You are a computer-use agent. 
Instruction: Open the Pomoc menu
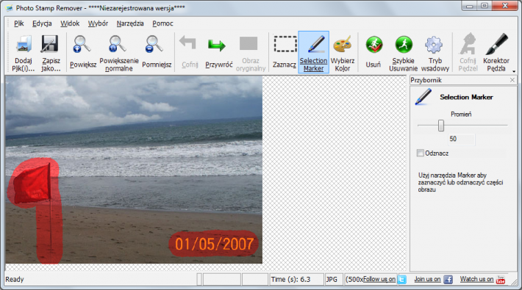point(162,23)
